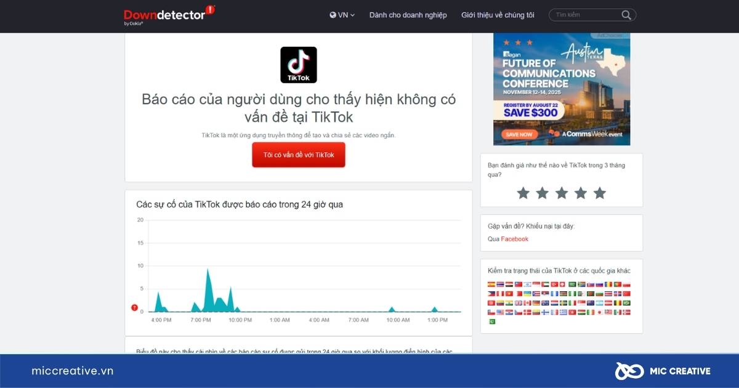The height and width of the screenshot is (388, 739).
Task: Click the 4:00 AM axis label
Action: 319,320
